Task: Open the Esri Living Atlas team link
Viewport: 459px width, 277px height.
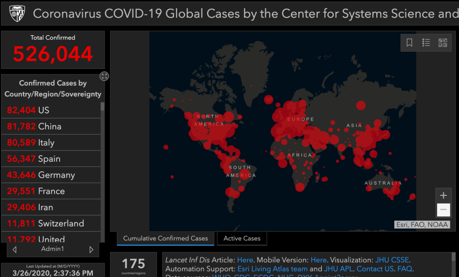Action: coord(272,269)
